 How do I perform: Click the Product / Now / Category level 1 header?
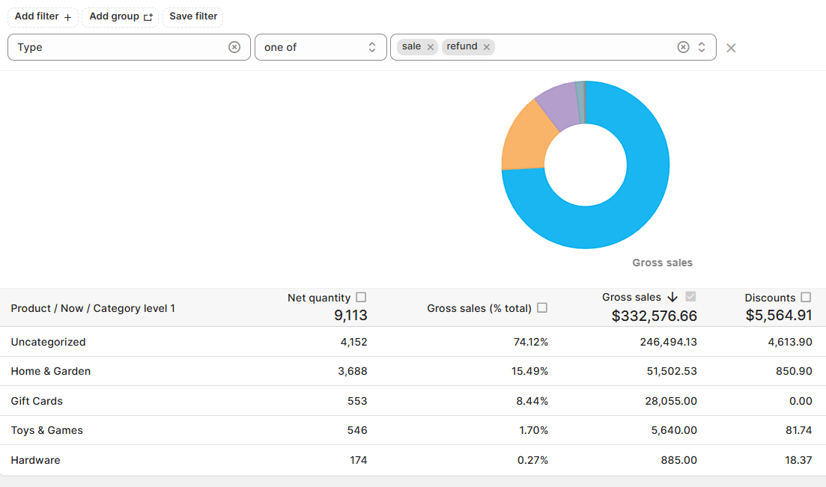[93, 308]
